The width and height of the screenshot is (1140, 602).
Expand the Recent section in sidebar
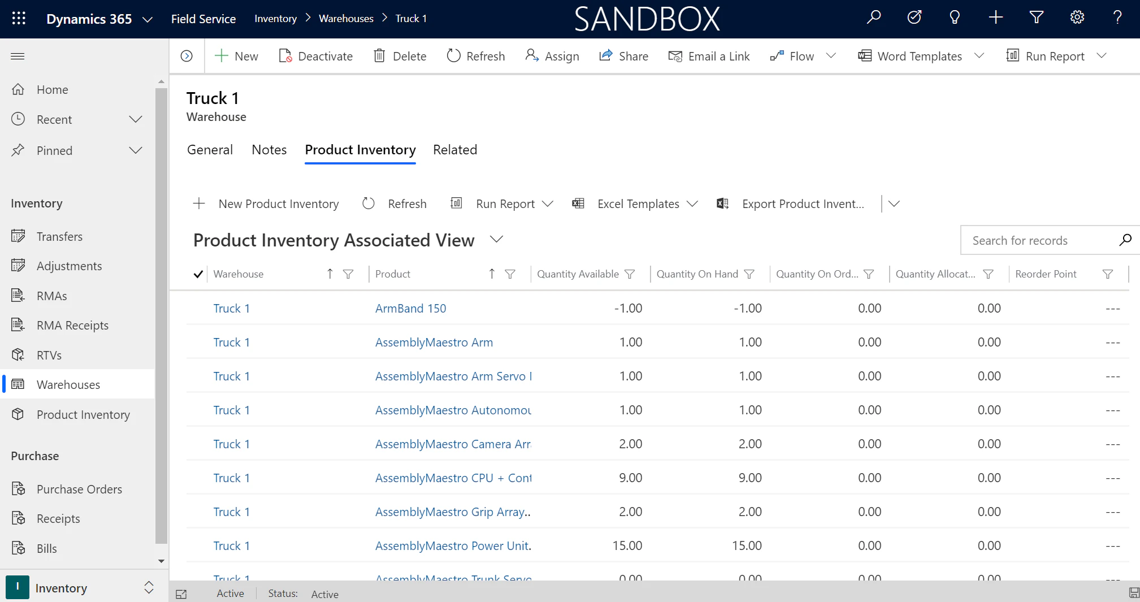tap(136, 119)
